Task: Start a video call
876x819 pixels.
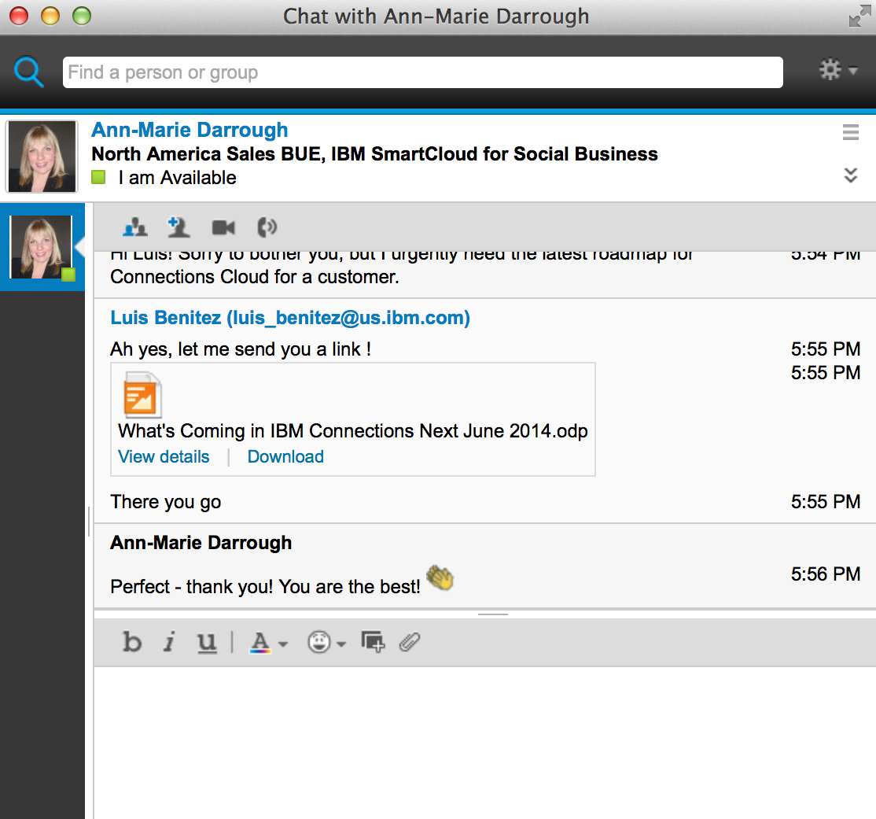Action: point(223,227)
